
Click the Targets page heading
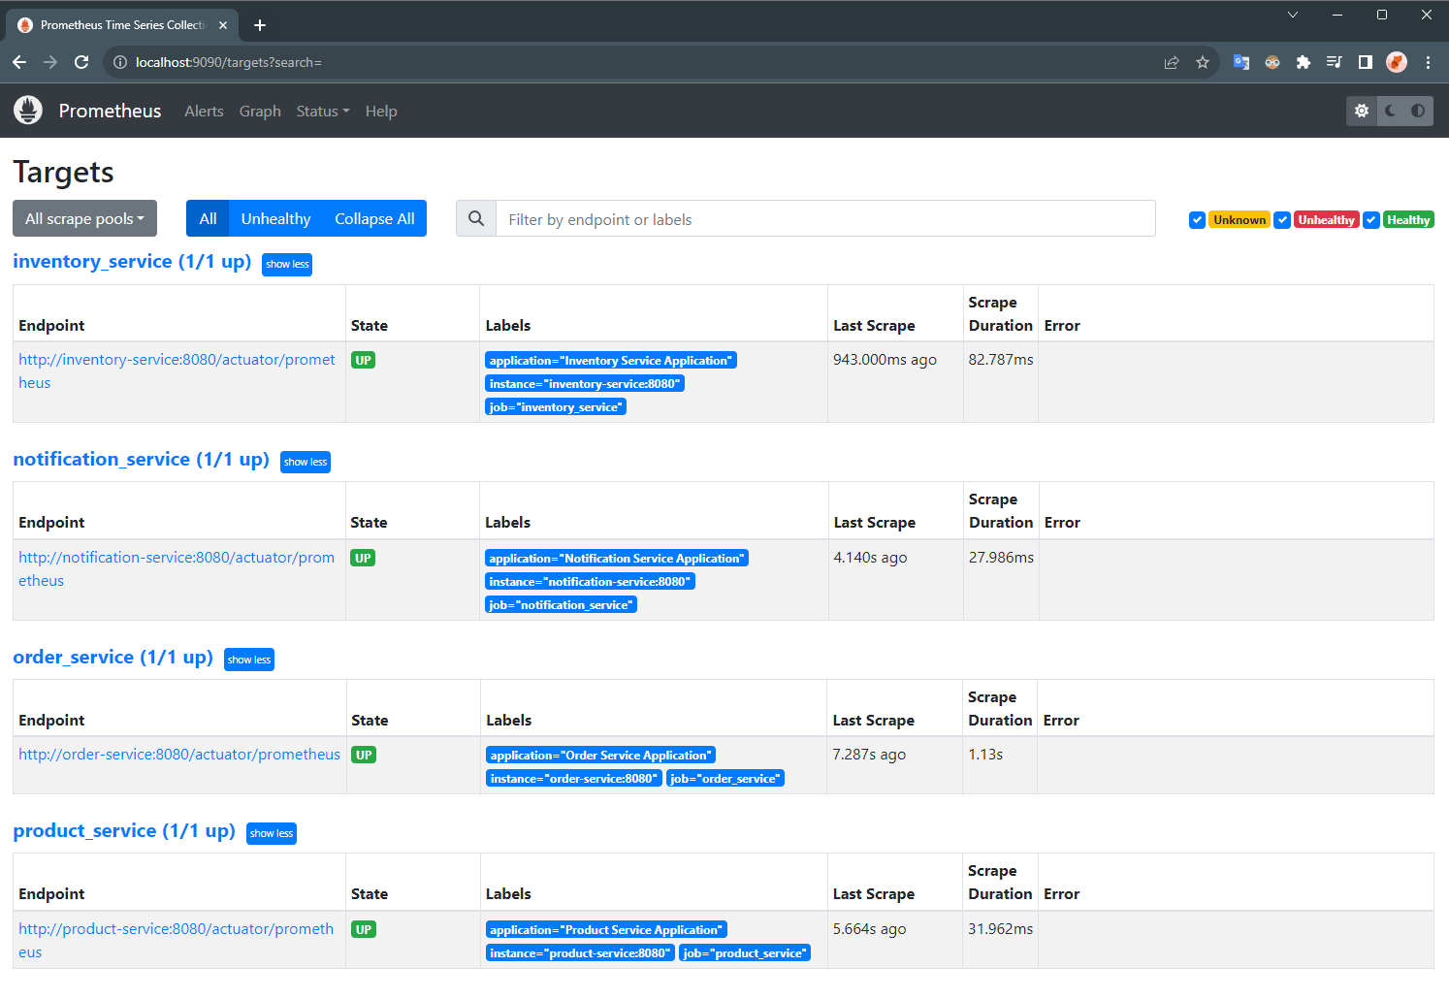pyautogui.click(x=63, y=172)
